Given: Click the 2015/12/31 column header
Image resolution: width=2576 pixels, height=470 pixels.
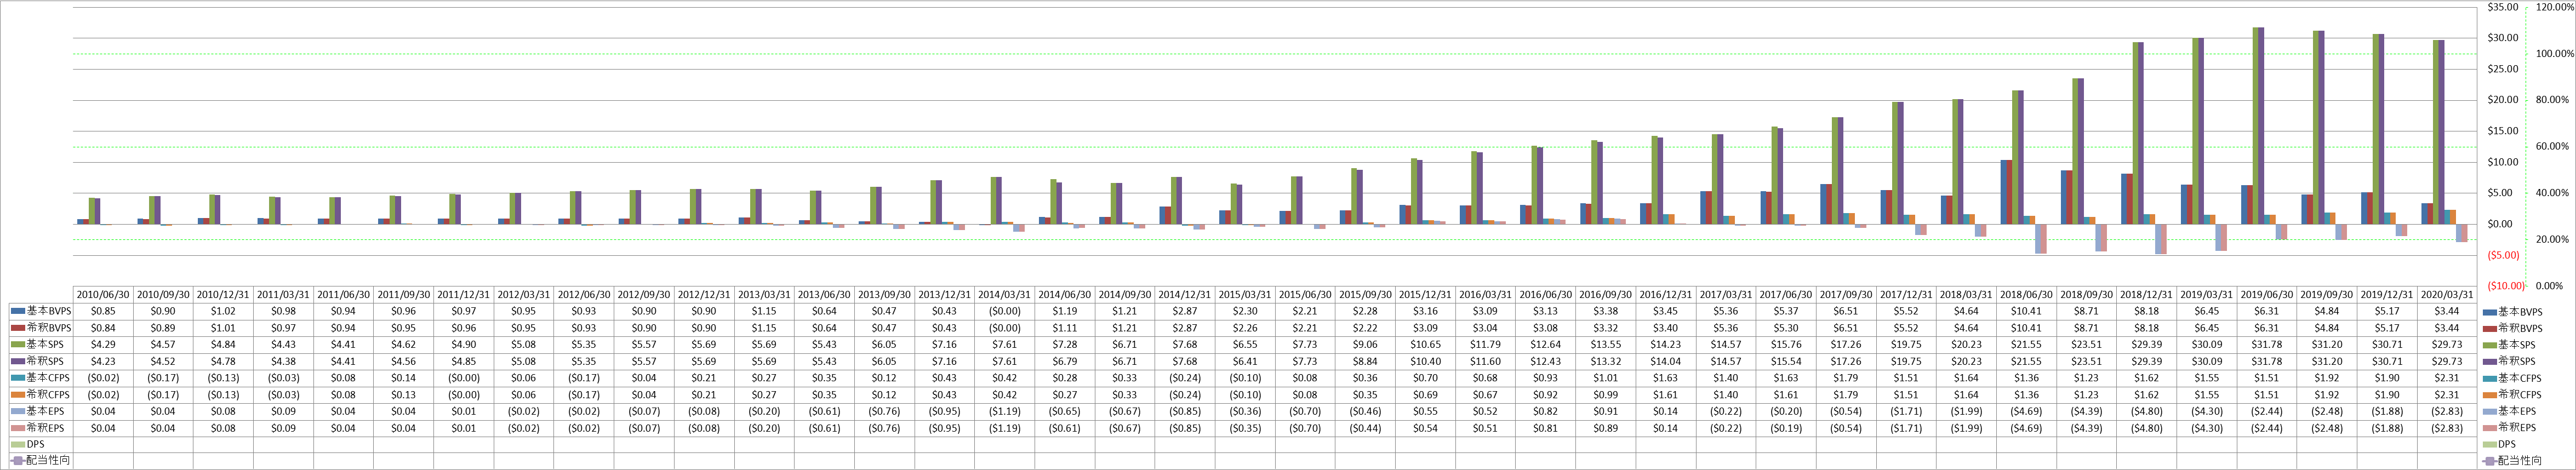Looking at the screenshot, I should click(x=1425, y=295).
